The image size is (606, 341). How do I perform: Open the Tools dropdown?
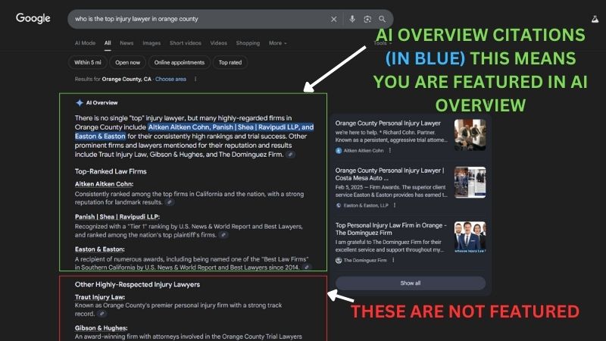pyautogui.click(x=380, y=43)
